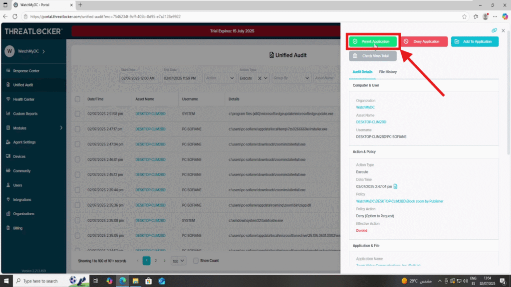511x287 pixels.
Task: Change the page size dropdown showing 100
Action: (178, 261)
